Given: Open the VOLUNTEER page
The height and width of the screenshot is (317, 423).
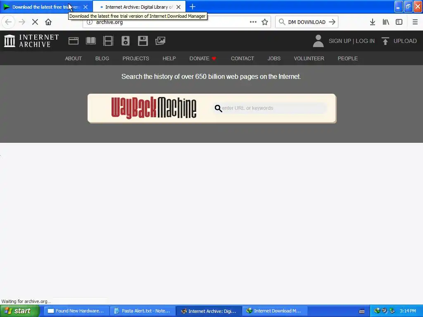Looking at the screenshot, I should coord(309,59).
